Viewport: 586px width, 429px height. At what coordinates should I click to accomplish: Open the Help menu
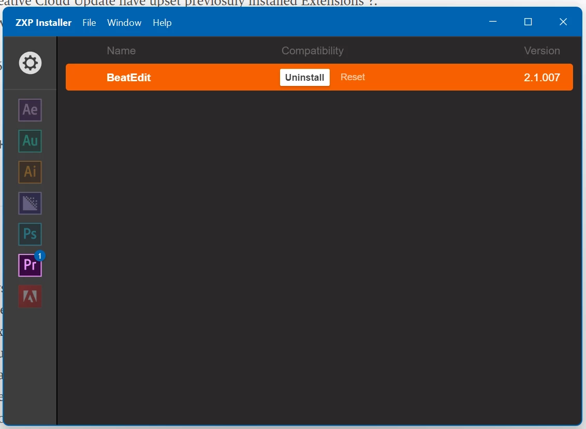coord(162,23)
